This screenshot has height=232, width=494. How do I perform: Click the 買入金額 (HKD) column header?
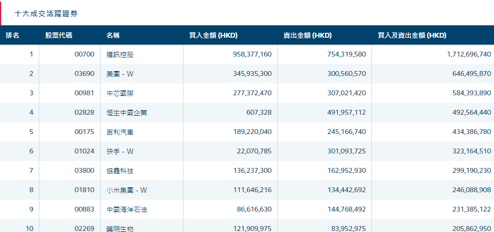click(x=213, y=36)
